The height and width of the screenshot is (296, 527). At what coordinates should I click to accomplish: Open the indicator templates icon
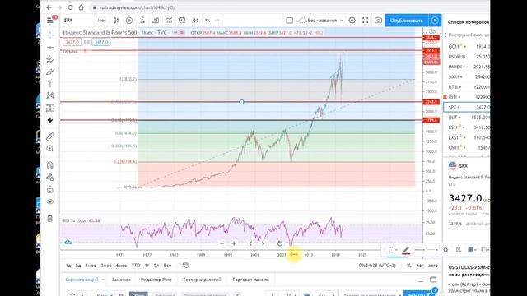pos(169,21)
